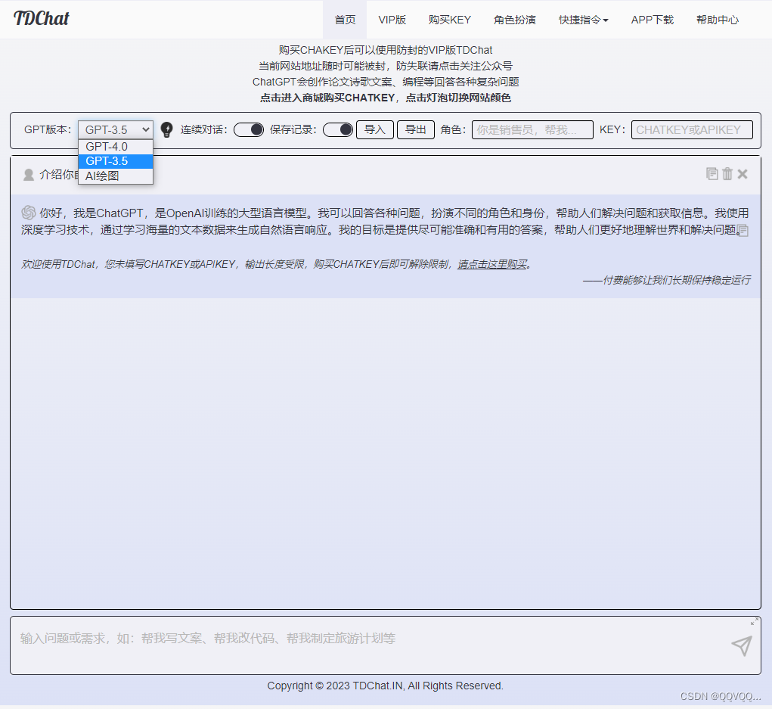The height and width of the screenshot is (709, 772).
Task: Go to the 首页 tab
Action: 345,20
